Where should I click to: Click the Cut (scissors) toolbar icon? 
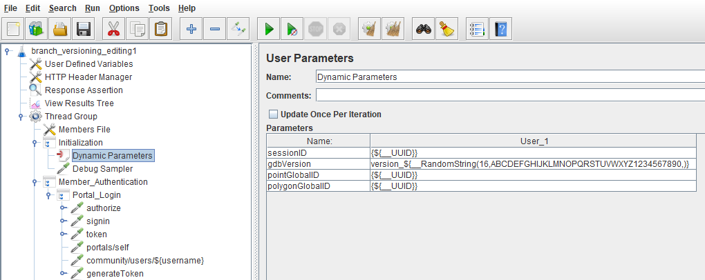click(x=114, y=29)
